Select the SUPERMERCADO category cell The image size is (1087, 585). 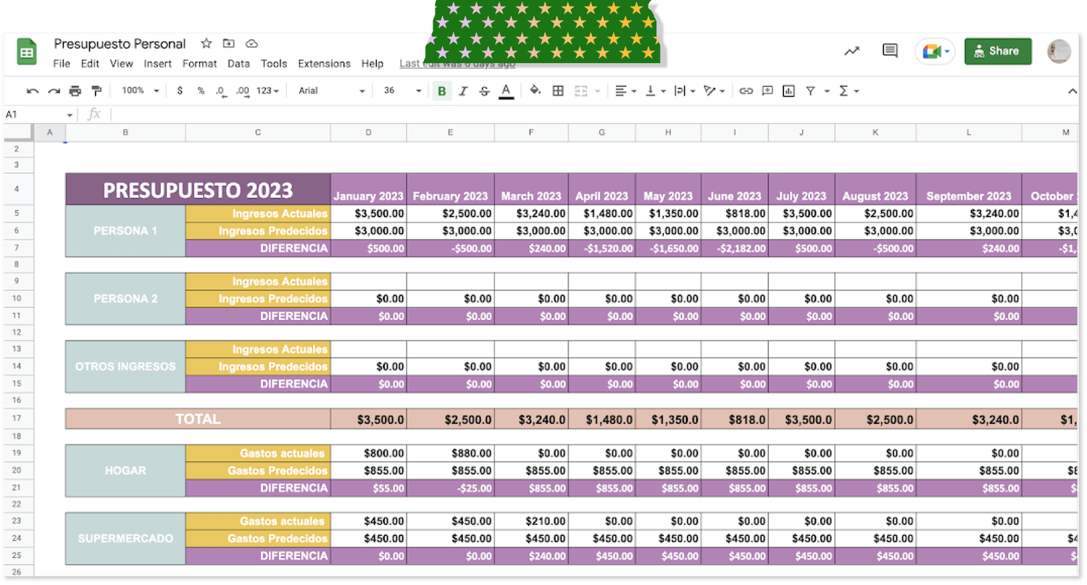point(125,539)
